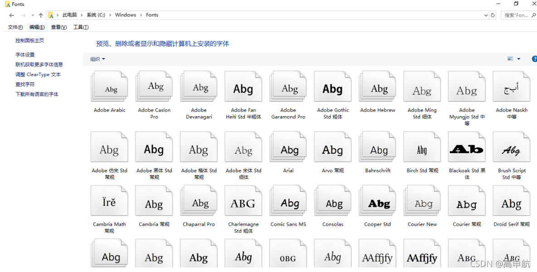The width and height of the screenshot is (537, 272).
Task: Open 调整 ClearType 文本 link
Action: (x=38, y=74)
